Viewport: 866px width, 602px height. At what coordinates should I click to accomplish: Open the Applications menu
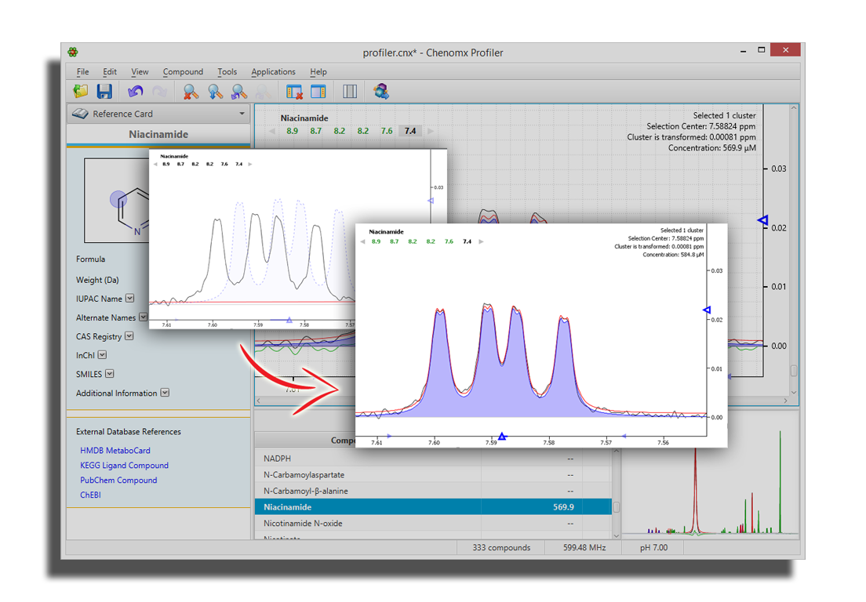click(x=273, y=72)
